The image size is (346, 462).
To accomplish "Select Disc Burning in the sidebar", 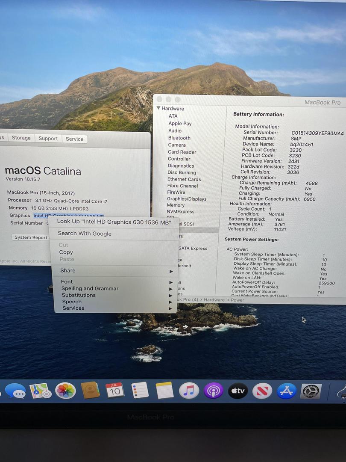I will tap(182, 172).
